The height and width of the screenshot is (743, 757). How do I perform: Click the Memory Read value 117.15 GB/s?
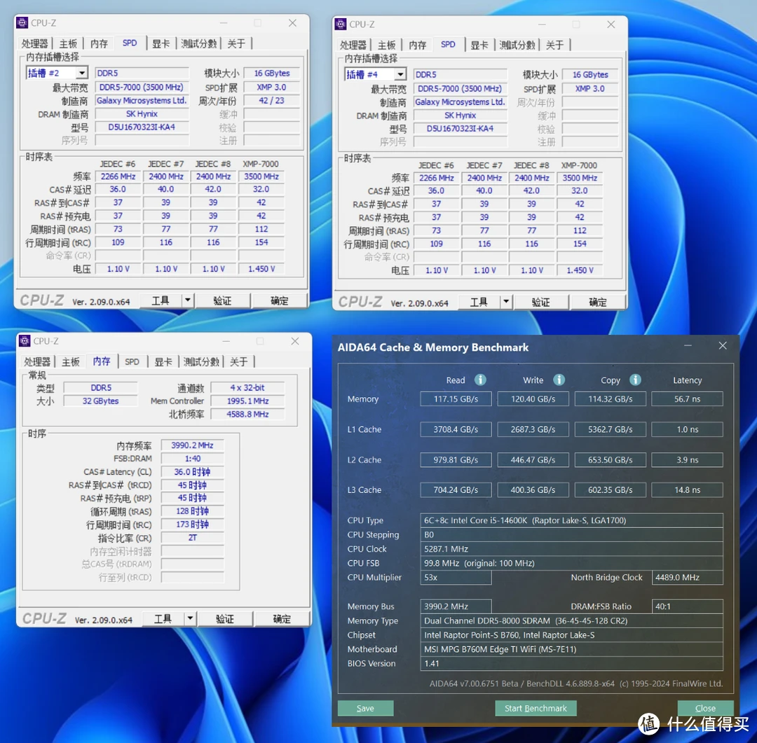tap(456, 399)
